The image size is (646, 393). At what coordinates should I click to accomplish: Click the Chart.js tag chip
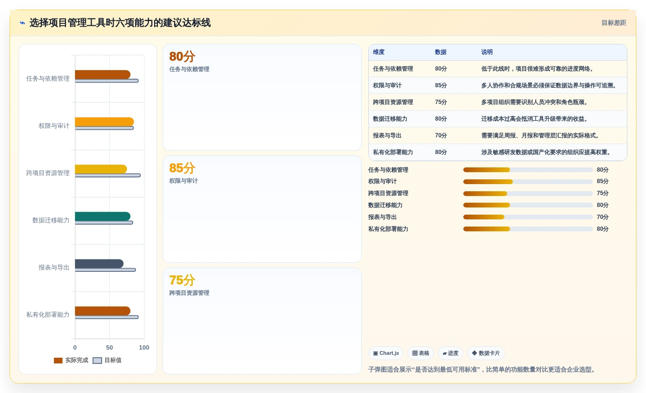(386, 353)
